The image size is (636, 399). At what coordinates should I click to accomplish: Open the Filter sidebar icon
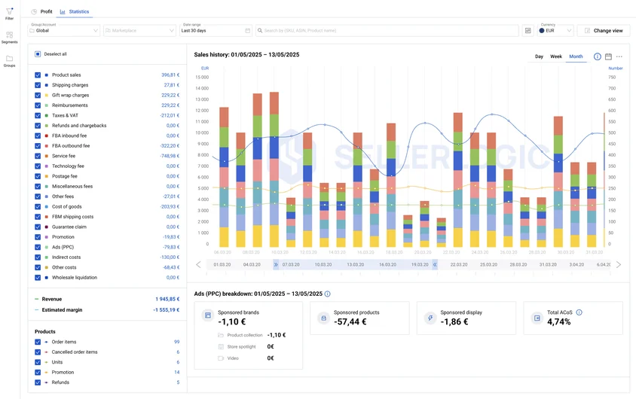click(9, 12)
